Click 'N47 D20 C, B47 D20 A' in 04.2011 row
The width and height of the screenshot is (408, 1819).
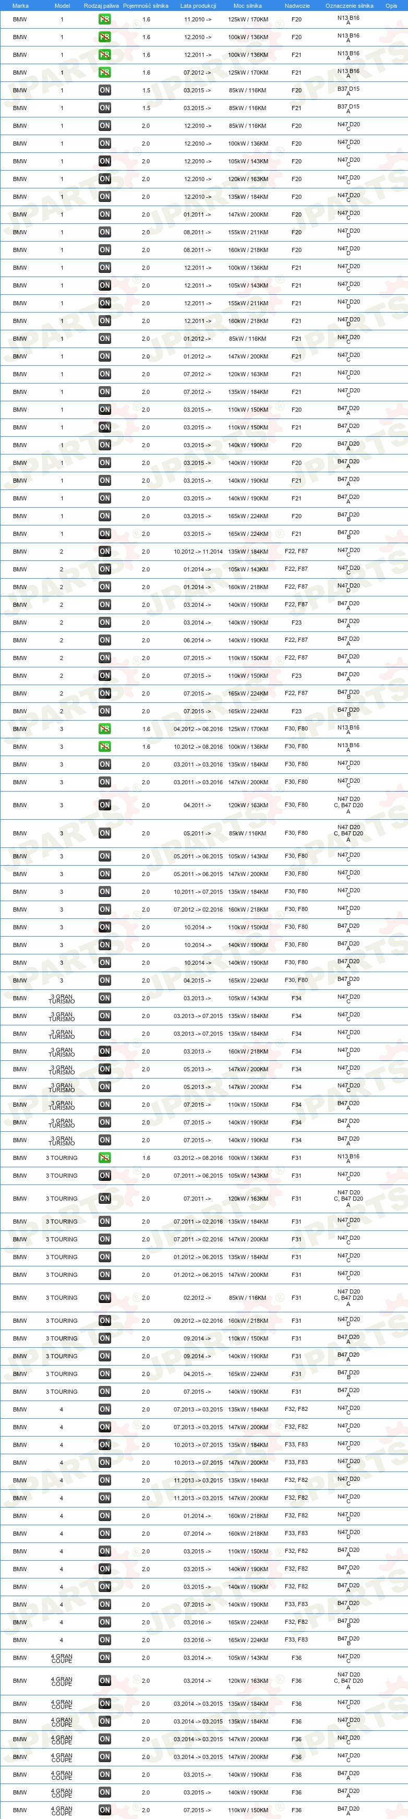348,805
